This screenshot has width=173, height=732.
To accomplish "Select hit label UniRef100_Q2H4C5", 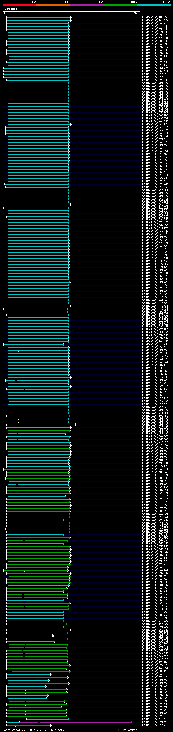I will tap(155, 487).
